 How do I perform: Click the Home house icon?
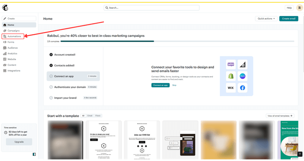coord(5,25)
